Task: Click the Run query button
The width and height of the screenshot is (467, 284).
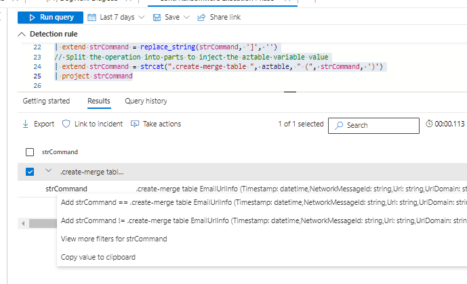Action: (x=50, y=18)
